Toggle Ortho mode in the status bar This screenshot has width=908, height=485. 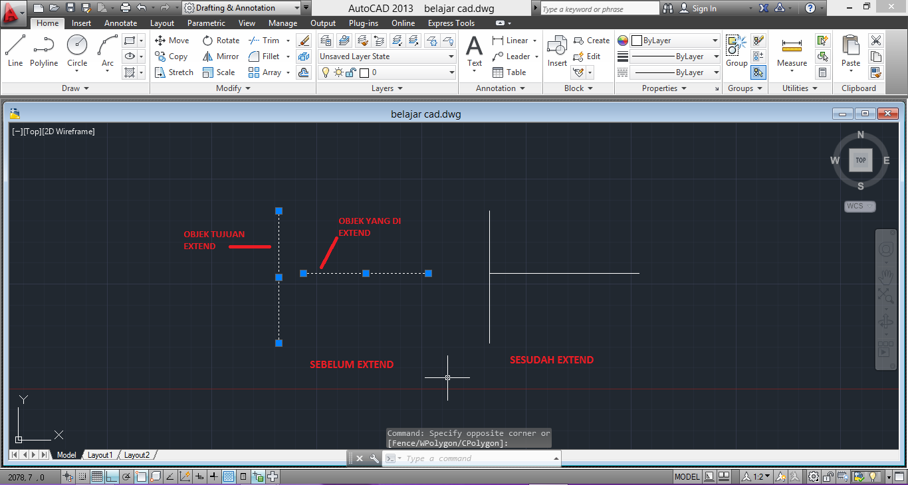tap(110, 476)
